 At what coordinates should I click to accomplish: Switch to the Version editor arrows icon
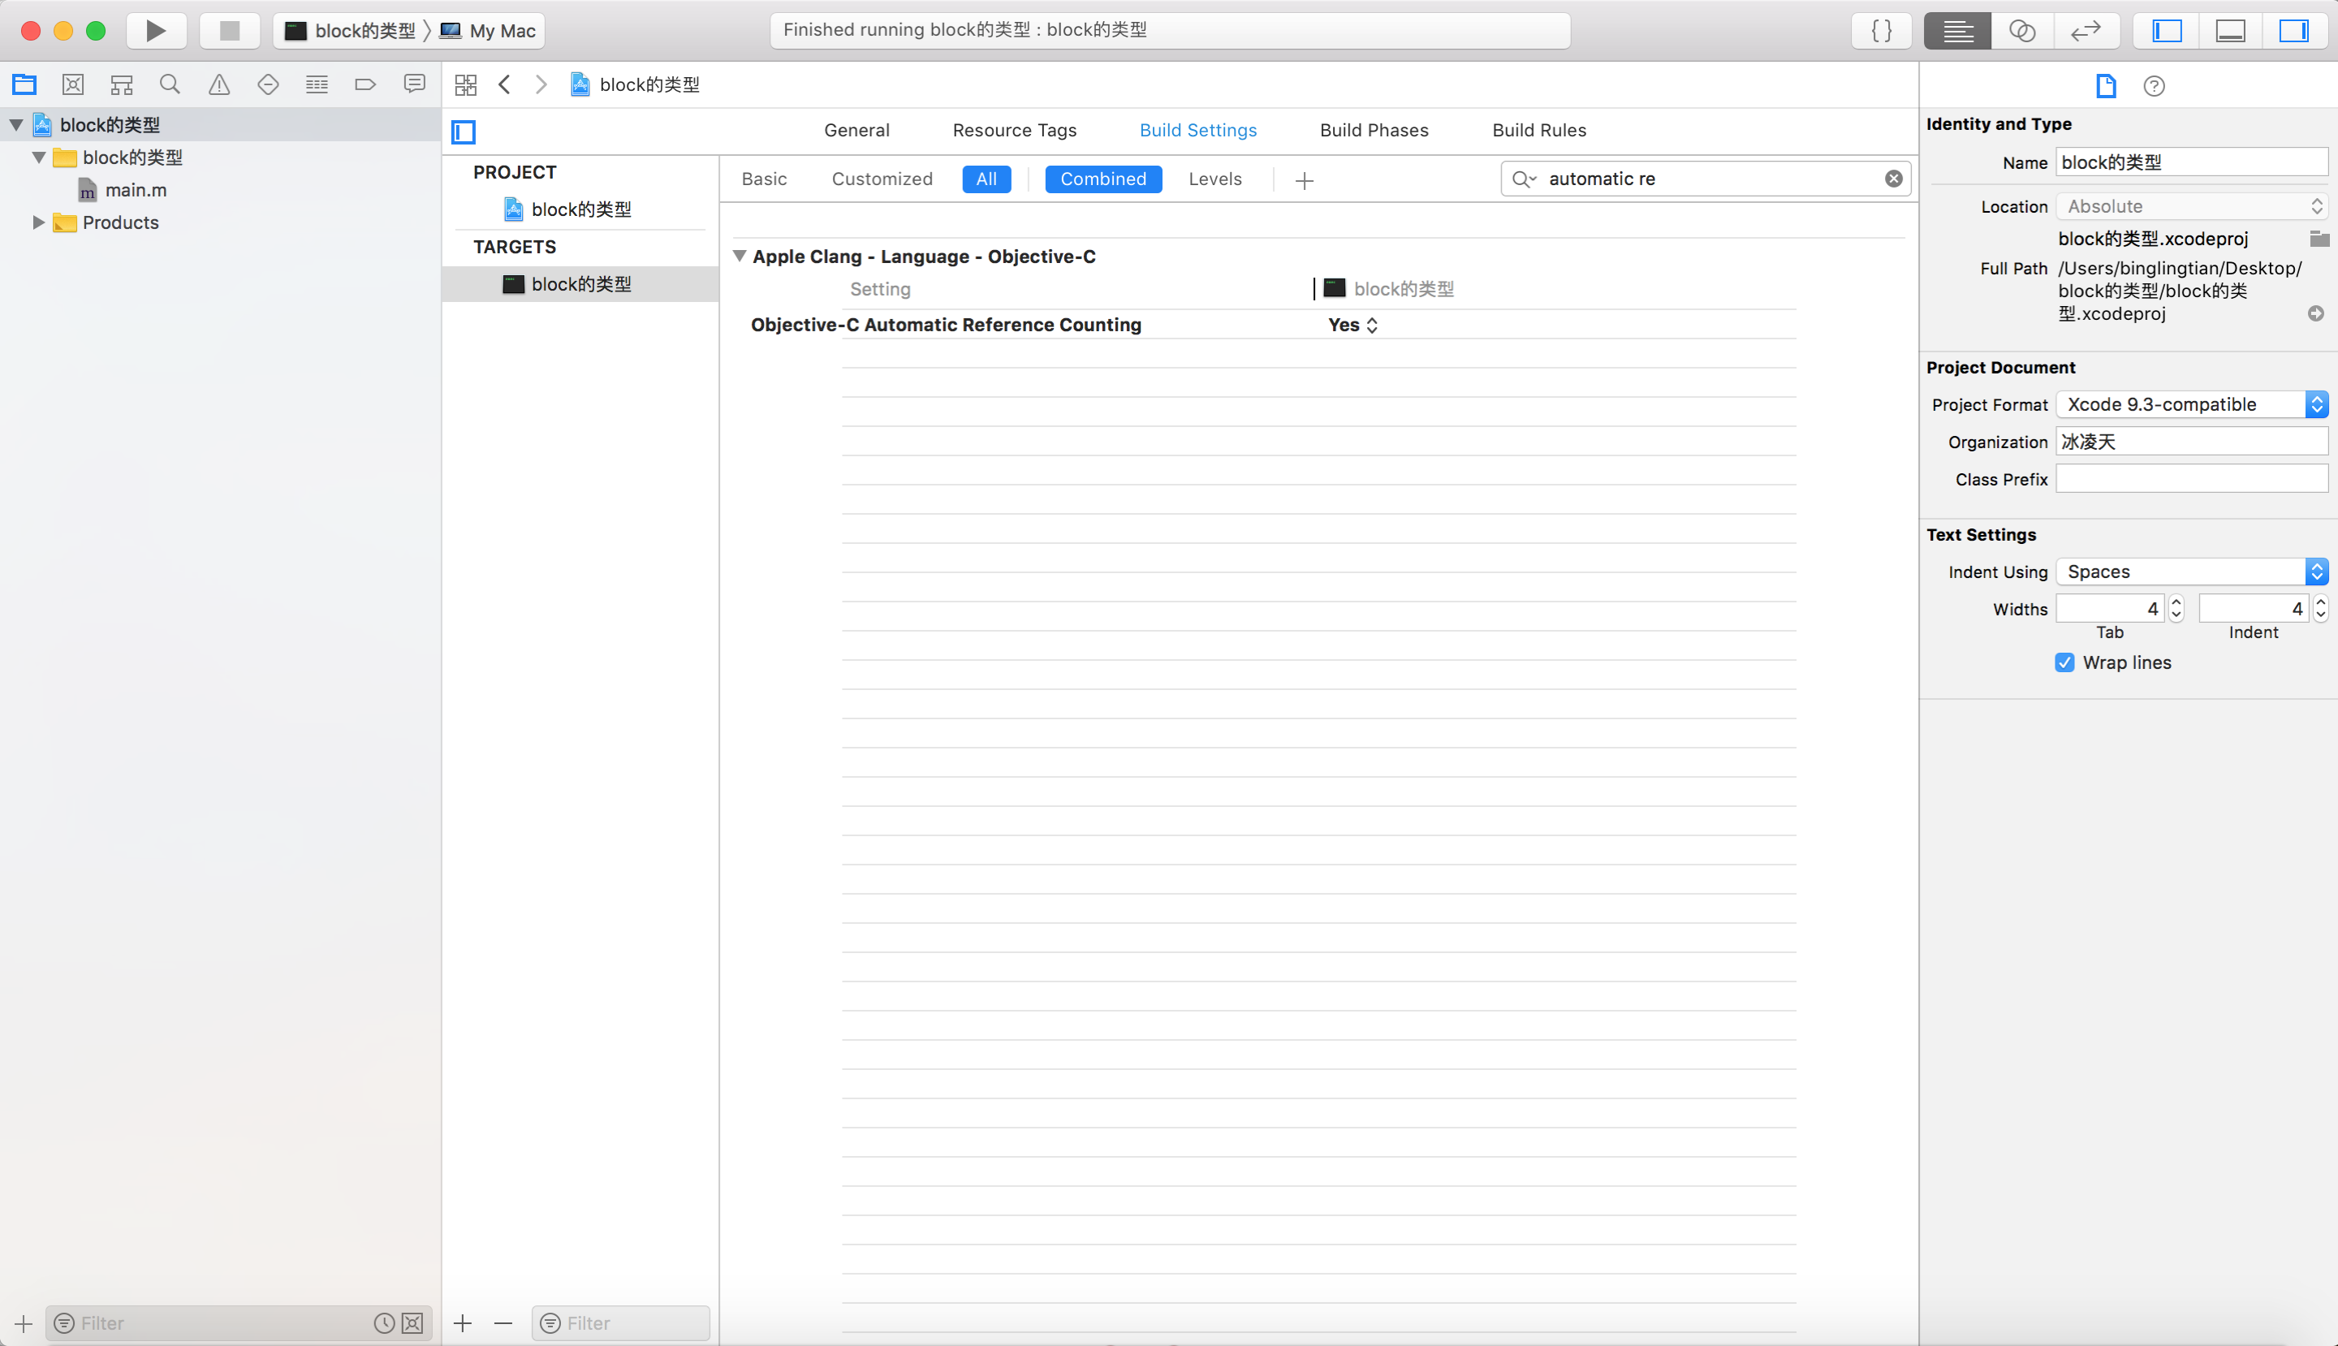click(2086, 31)
